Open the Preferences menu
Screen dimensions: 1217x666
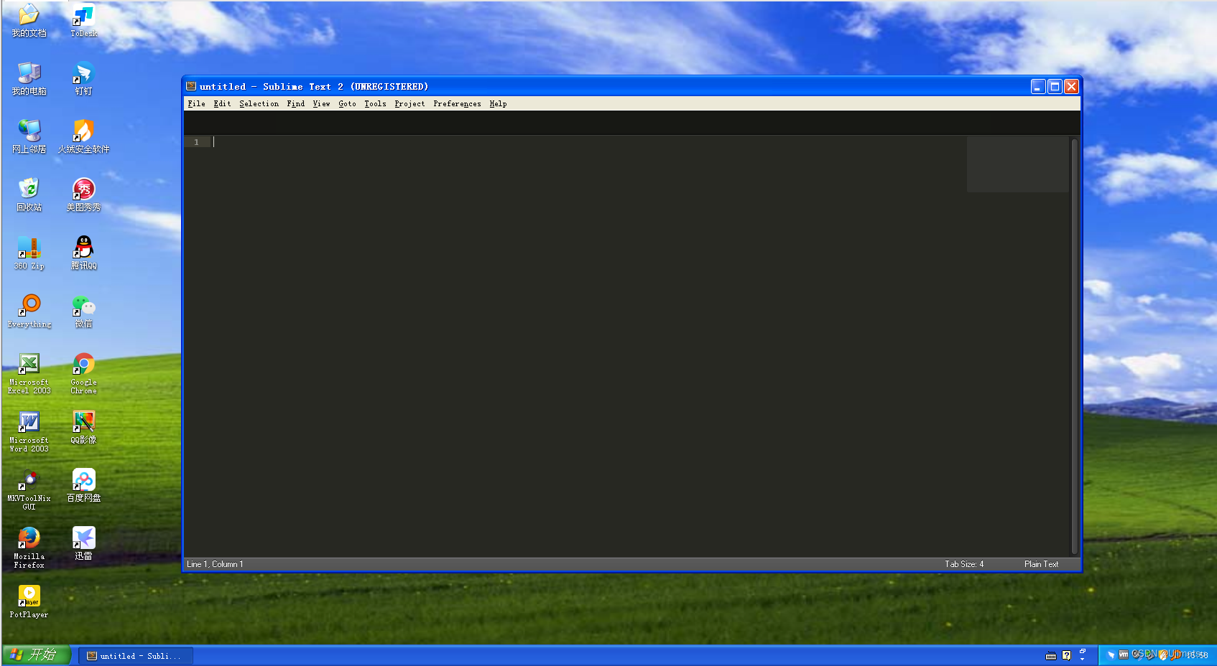click(x=457, y=103)
